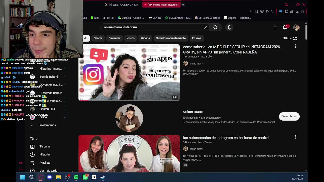Open options menu for the nutricionistas video
The width and height of the screenshot is (324, 182).
coord(295,137)
